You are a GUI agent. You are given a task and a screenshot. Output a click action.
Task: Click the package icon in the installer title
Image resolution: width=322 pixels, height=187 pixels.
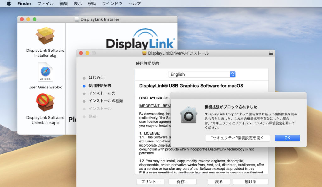[144, 53]
